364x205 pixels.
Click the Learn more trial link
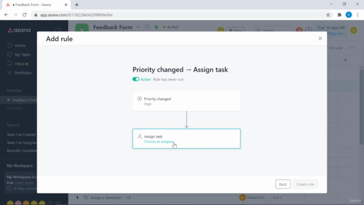(24, 183)
